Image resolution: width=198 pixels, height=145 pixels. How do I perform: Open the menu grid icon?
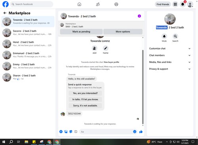tap(175, 4)
